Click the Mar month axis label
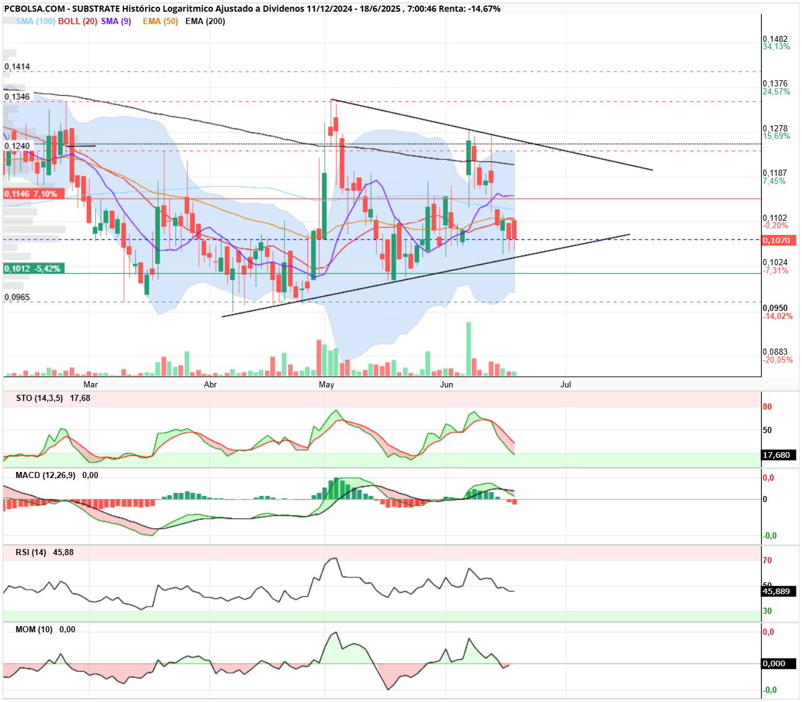Screen dimensions: 802x702 (x=91, y=384)
